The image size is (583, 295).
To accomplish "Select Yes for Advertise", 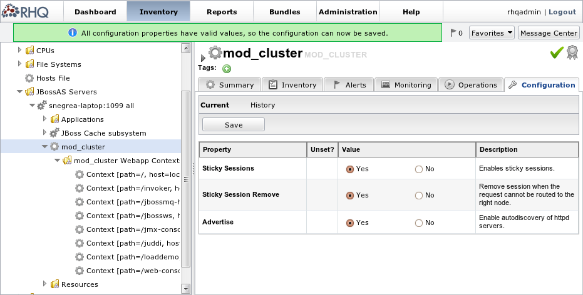I will point(350,223).
